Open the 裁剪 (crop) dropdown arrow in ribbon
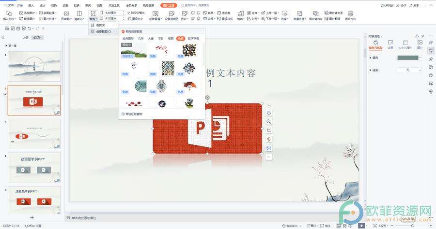 pyautogui.click(x=96, y=19)
